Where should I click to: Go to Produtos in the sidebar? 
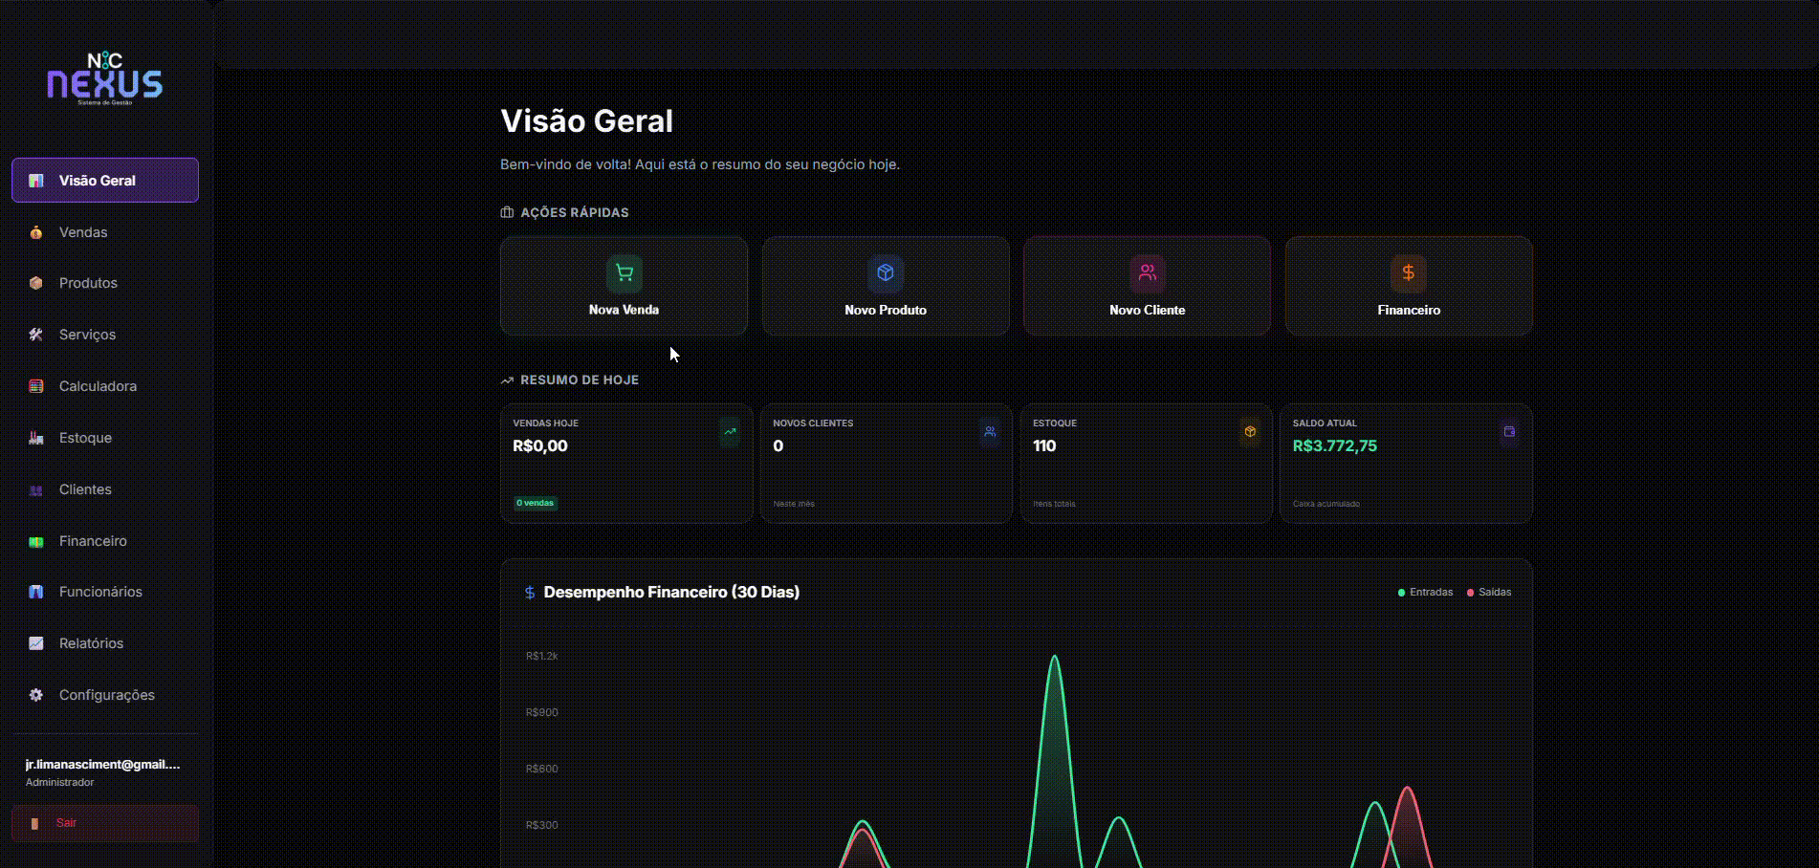click(88, 283)
